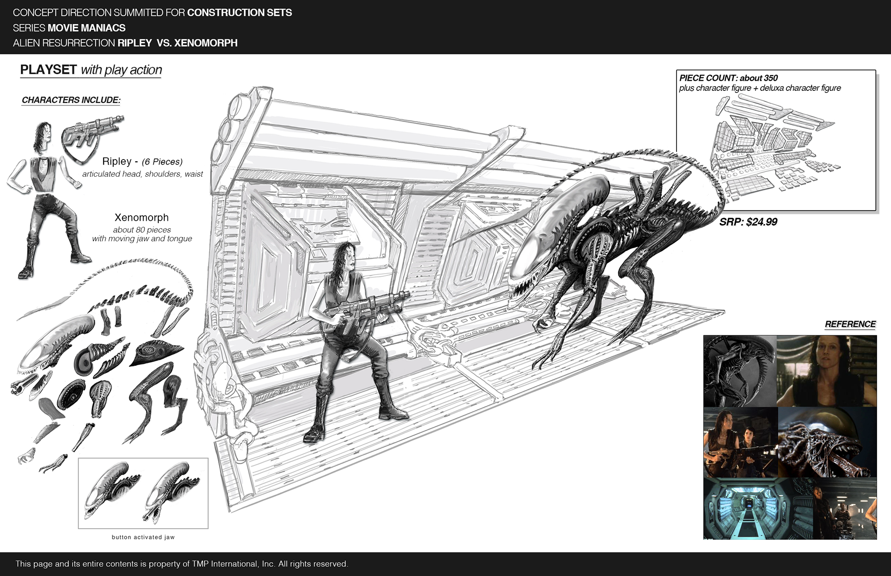891x576 pixels.
Task: Click 'ALIEN RESURRECTION RIPLEY VS. XENOMORPH' line
Action: coord(125,43)
